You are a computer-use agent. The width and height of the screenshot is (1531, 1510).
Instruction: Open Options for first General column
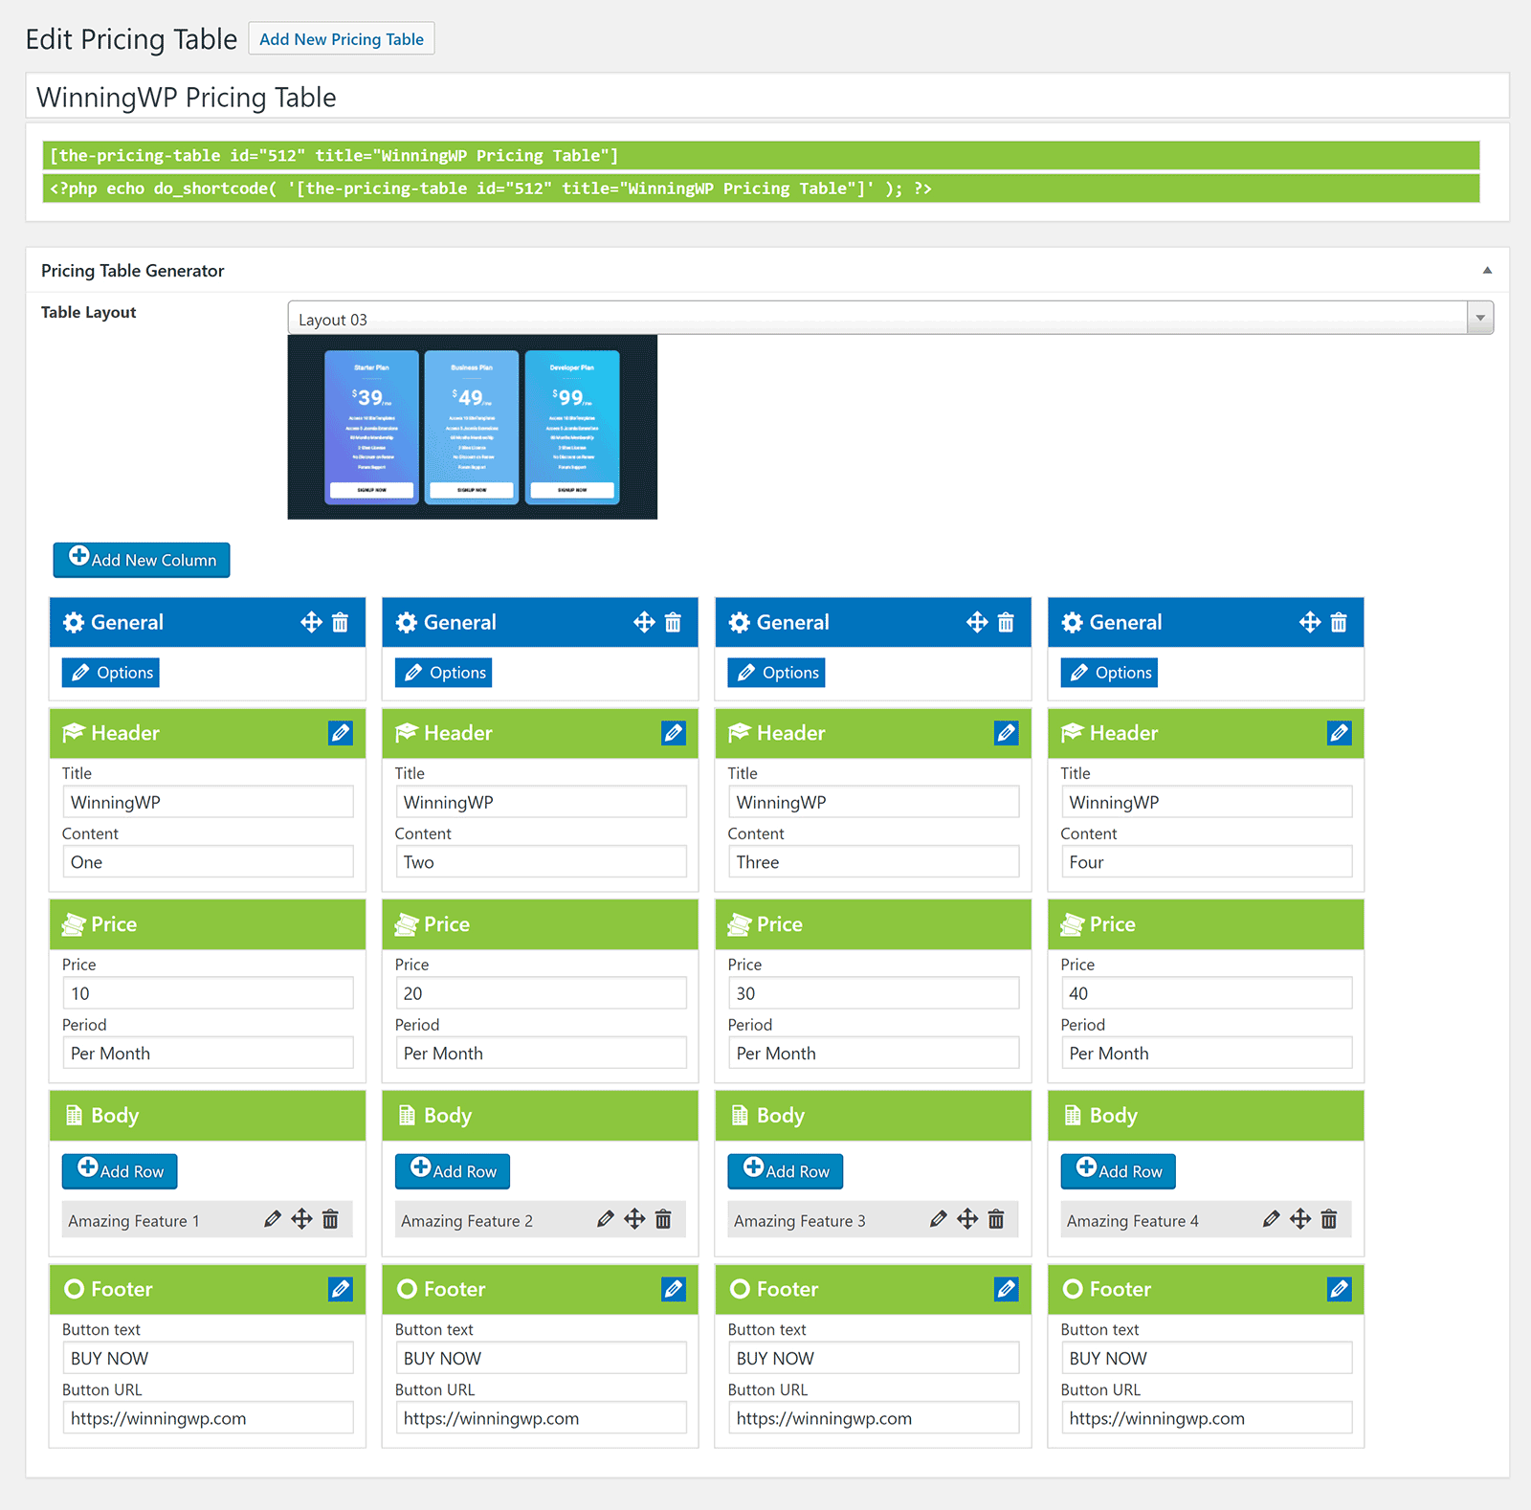(x=111, y=673)
